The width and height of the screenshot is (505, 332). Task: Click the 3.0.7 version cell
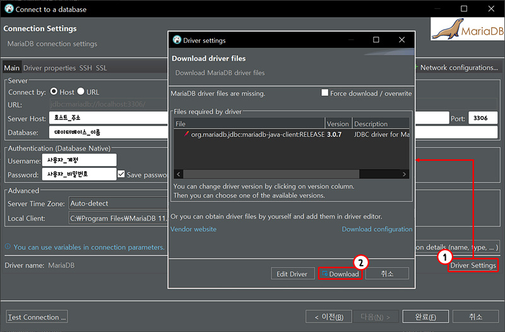[335, 134]
